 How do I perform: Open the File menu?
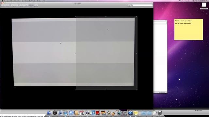pos(11,1)
